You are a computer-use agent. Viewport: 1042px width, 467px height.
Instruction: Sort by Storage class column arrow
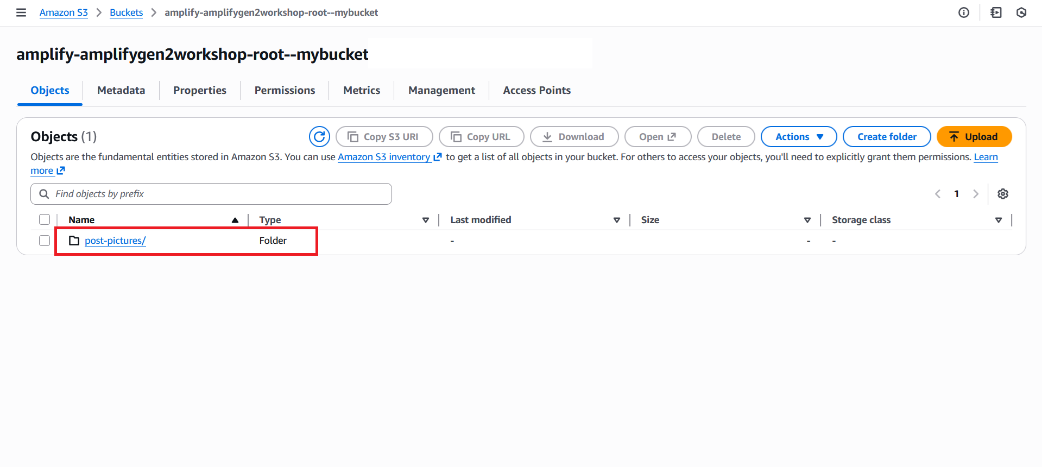999,220
